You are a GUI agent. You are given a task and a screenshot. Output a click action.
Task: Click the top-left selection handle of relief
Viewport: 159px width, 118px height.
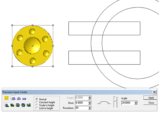[x=12, y=25]
